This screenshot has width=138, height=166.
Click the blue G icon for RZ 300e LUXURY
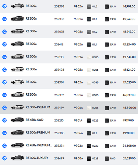click(5, 158)
